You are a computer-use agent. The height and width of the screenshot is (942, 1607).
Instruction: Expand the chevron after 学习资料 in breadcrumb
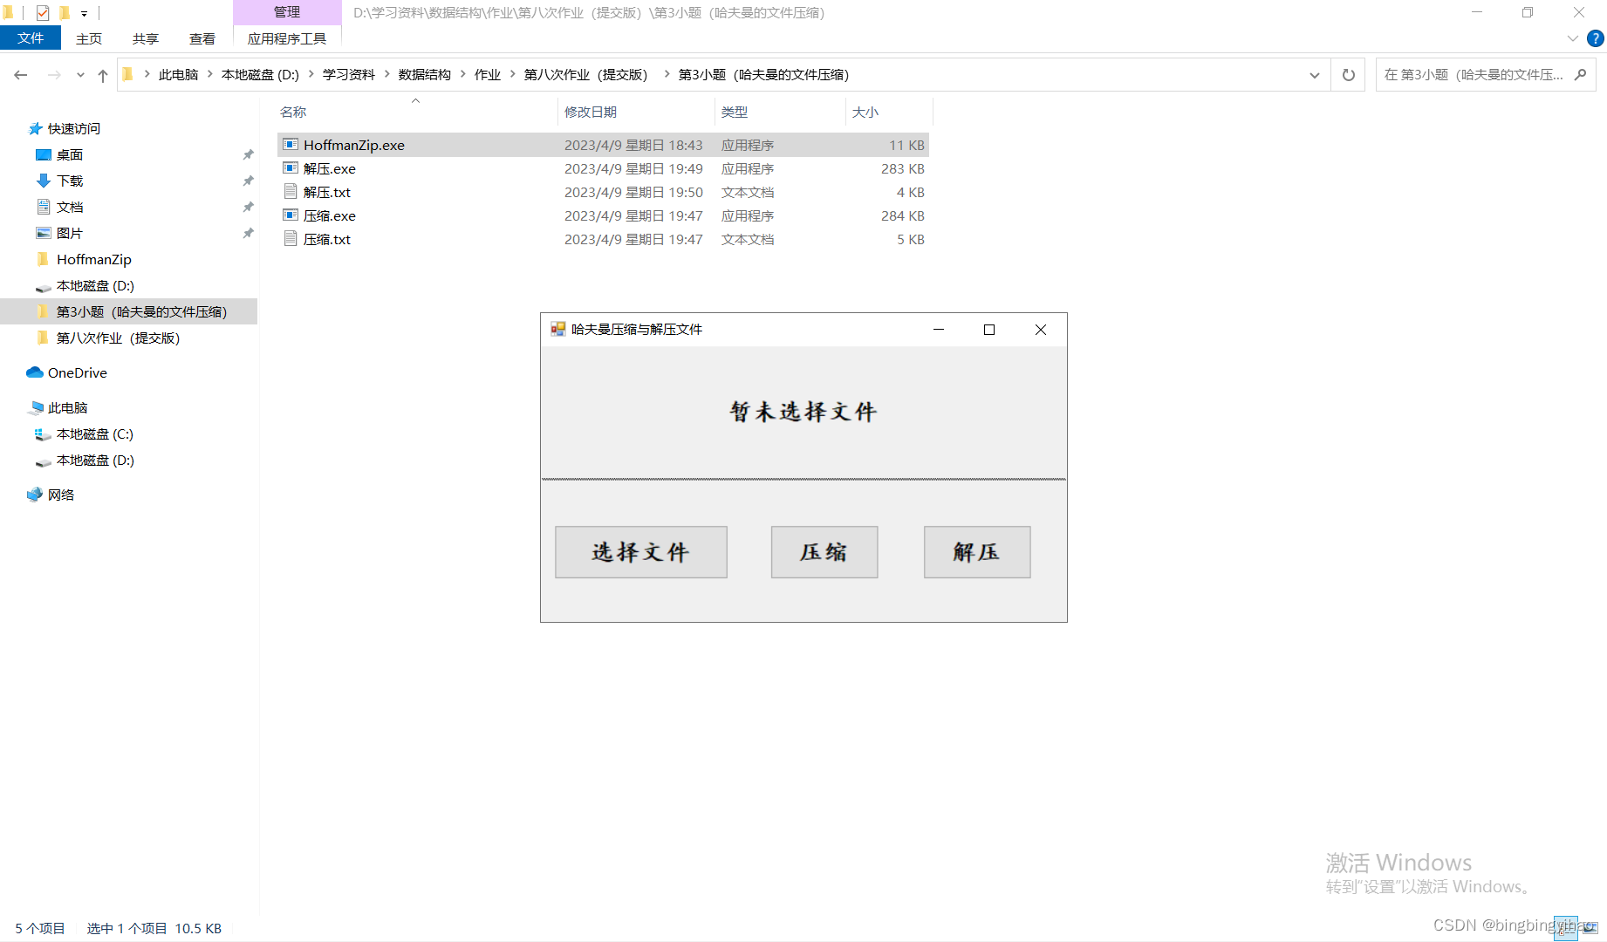(x=386, y=74)
